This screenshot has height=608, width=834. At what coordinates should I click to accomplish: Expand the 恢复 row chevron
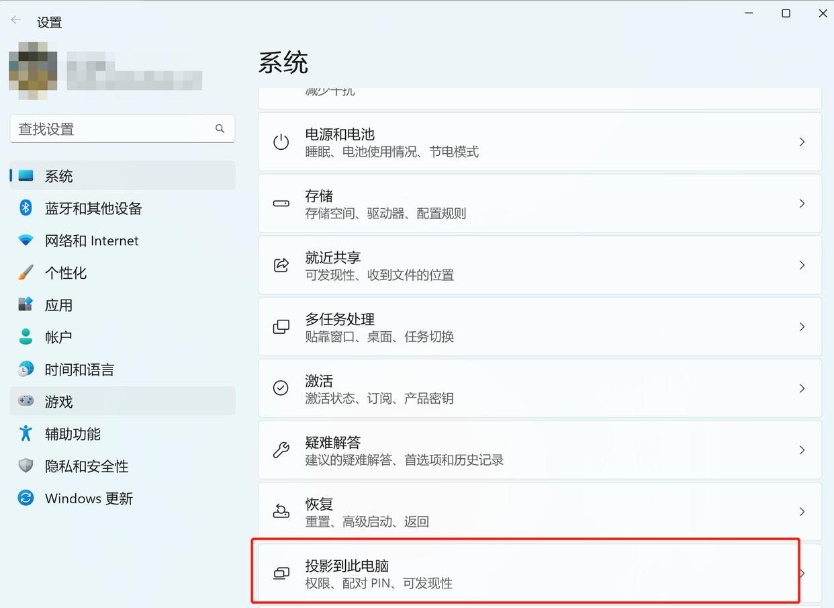point(802,511)
